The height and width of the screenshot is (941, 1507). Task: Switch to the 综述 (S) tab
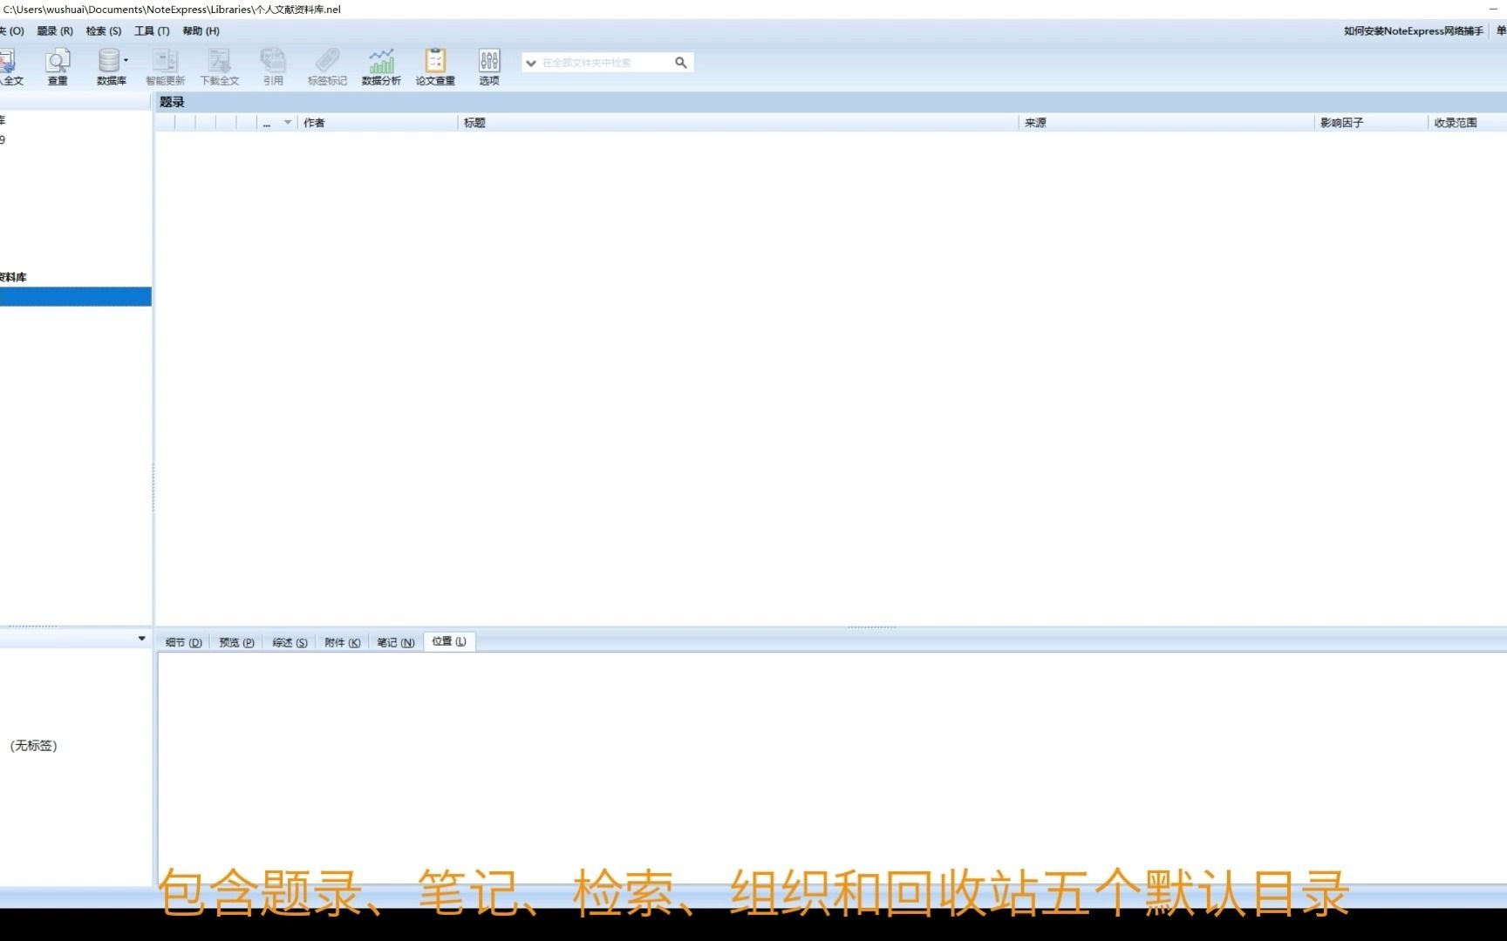click(290, 642)
